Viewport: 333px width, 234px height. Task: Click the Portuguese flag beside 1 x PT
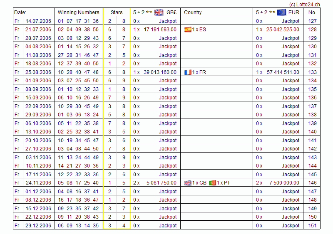click(x=212, y=183)
